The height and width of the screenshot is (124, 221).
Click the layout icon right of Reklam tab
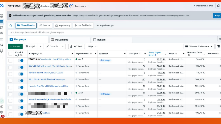pos(220,39)
